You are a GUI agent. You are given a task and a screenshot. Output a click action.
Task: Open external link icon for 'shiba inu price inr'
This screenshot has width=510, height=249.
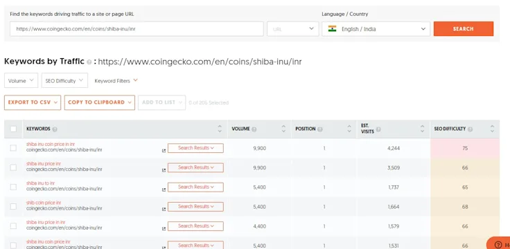coord(164,170)
